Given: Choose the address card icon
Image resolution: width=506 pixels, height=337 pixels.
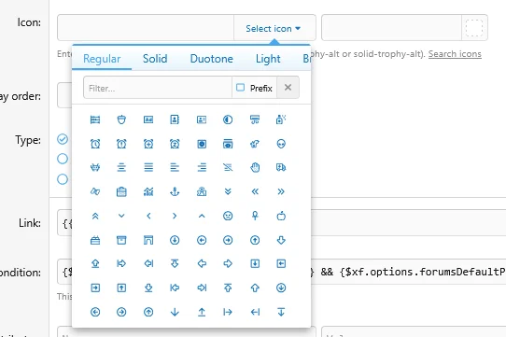Looking at the screenshot, I should (x=202, y=119).
